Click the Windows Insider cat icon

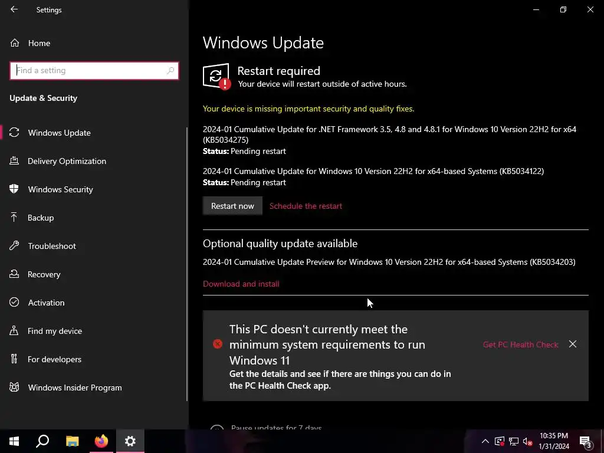pos(14,387)
